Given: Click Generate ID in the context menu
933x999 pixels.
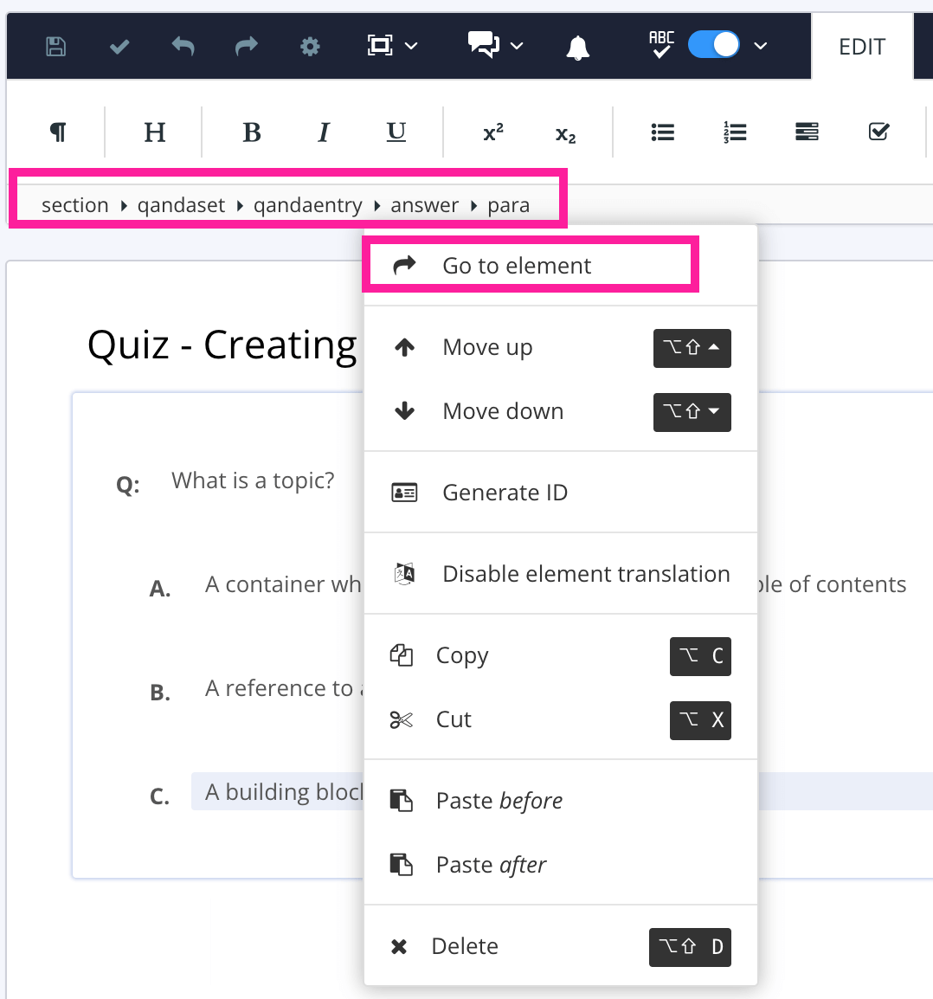Looking at the screenshot, I should click(505, 492).
